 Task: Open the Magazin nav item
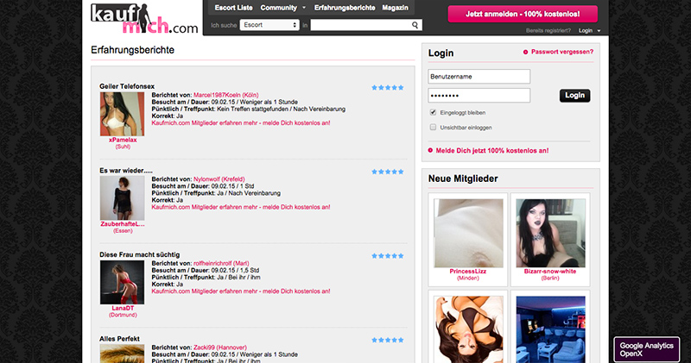coord(395,8)
